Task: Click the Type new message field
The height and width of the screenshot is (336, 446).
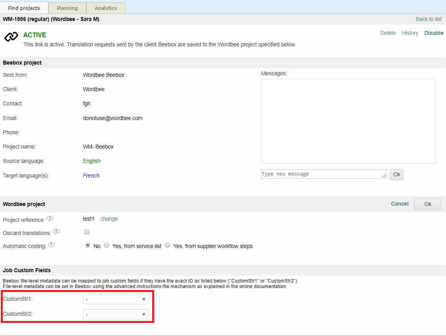Action: [x=323, y=174]
